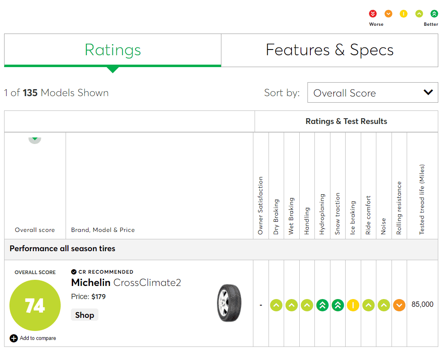Click the Noise rating icon
The height and width of the screenshot is (351, 444).
pos(384,305)
